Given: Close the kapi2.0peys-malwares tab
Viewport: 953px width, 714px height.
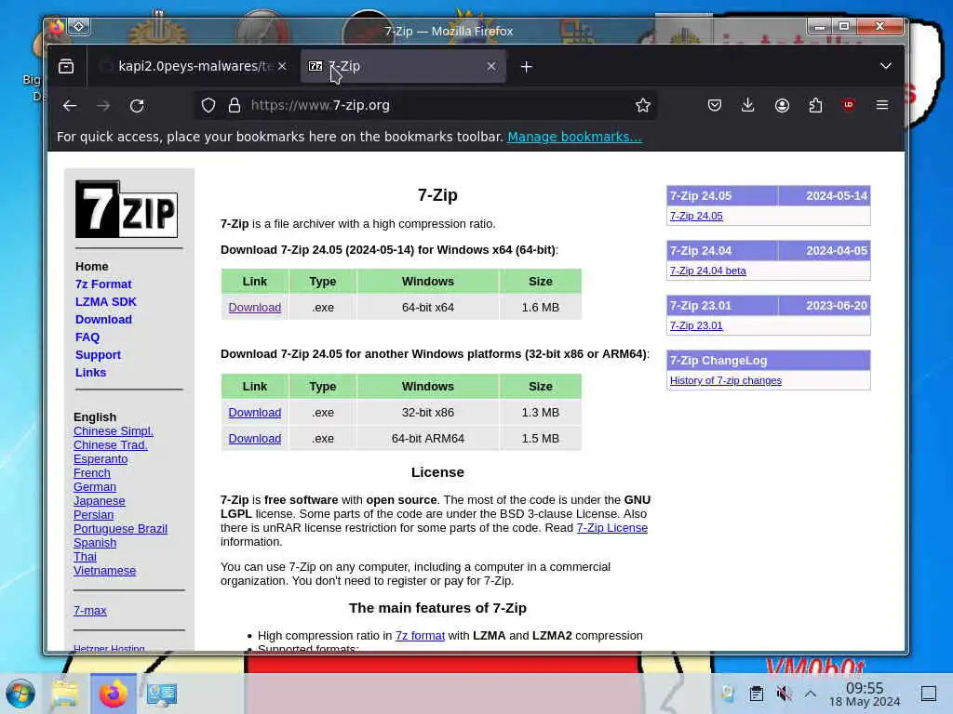Looking at the screenshot, I should click(282, 66).
